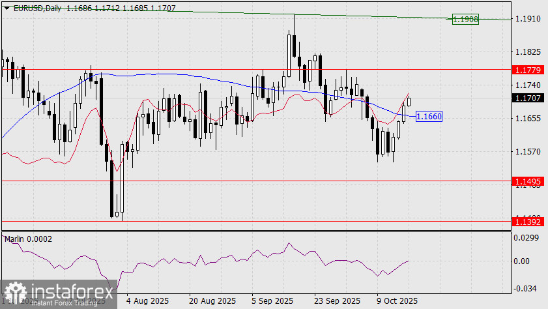
Task: Select the current price tag 1.1707
Action: coord(528,98)
